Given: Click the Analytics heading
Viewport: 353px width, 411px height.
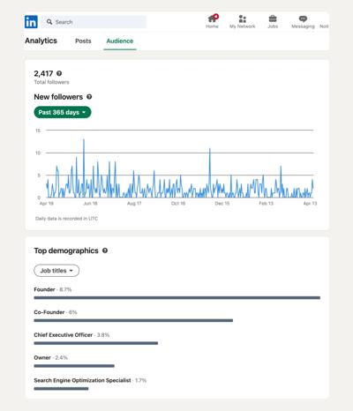Looking at the screenshot, I should pos(41,41).
